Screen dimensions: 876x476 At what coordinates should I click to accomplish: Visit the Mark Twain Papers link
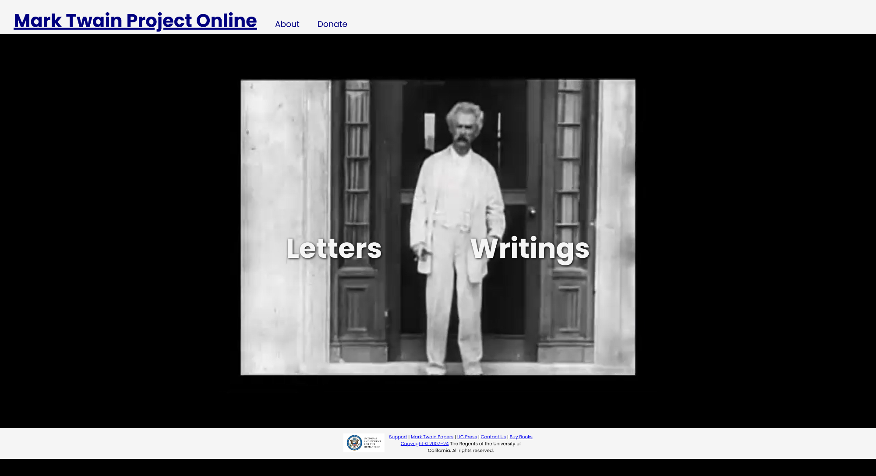point(432,437)
